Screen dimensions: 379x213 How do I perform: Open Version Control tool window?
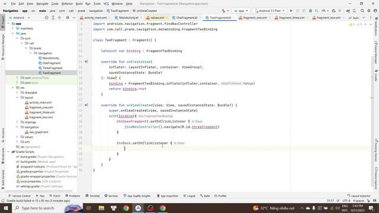[20, 196]
